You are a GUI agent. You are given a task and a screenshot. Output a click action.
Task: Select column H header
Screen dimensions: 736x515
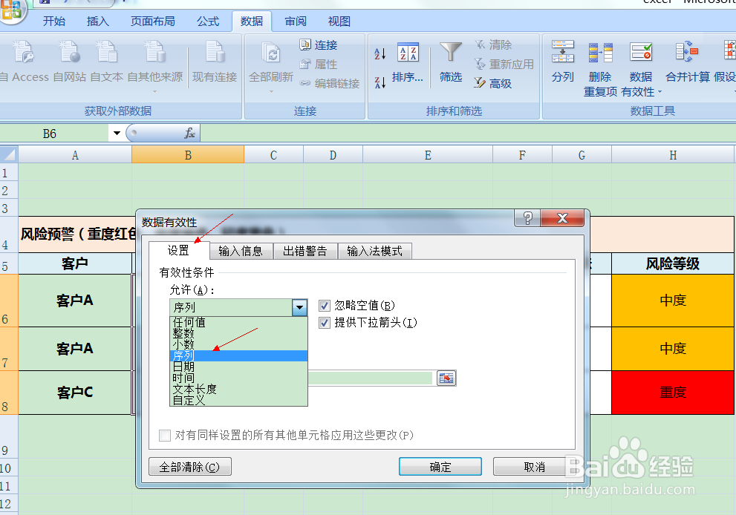(x=673, y=155)
